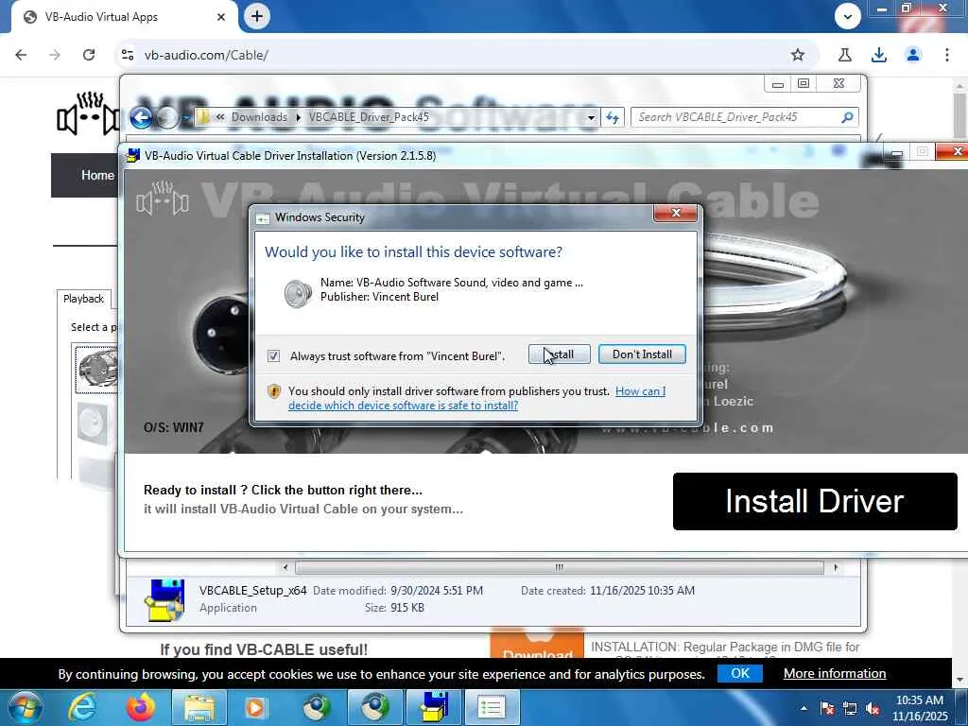Click Explorer forward arrow button
The height and width of the screenshot is (726, 968).
167,117
